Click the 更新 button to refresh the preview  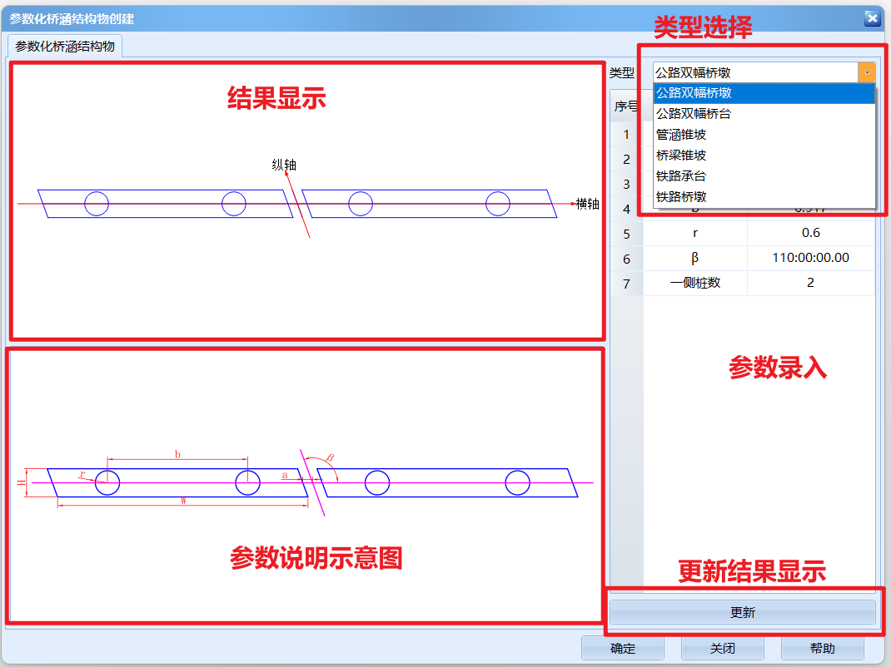[x=742, y=613]
